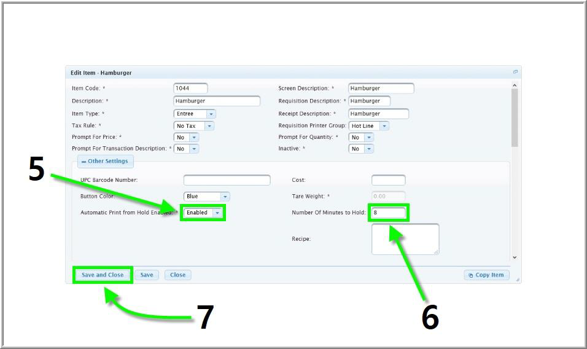The image size is (587, 349).
Task: Maximize the Edit Item dialog icon
Action: click(515, 73)
